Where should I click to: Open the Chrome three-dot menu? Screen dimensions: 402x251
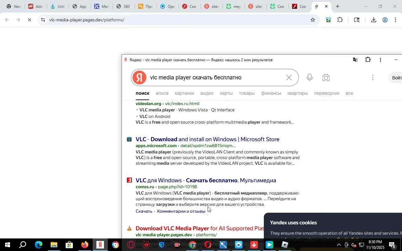click(x=395, y=20)
